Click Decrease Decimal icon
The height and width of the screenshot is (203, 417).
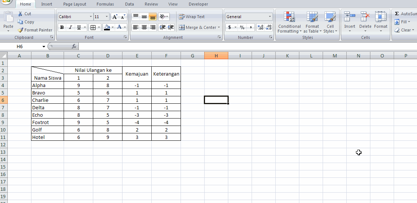[x=269, y=27]
